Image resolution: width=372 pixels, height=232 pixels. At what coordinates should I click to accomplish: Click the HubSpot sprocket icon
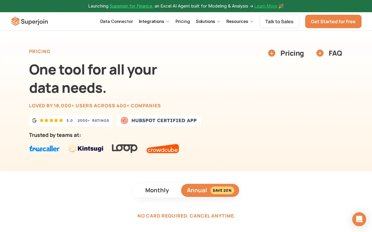pos(124,120)
